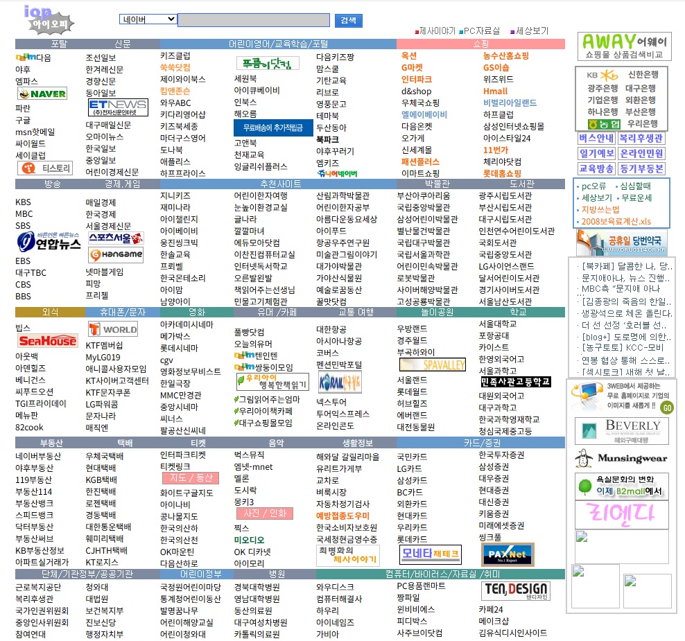Open the 모네타 재테크 banner
Screen dimensions: 685x641
(431, 554)
